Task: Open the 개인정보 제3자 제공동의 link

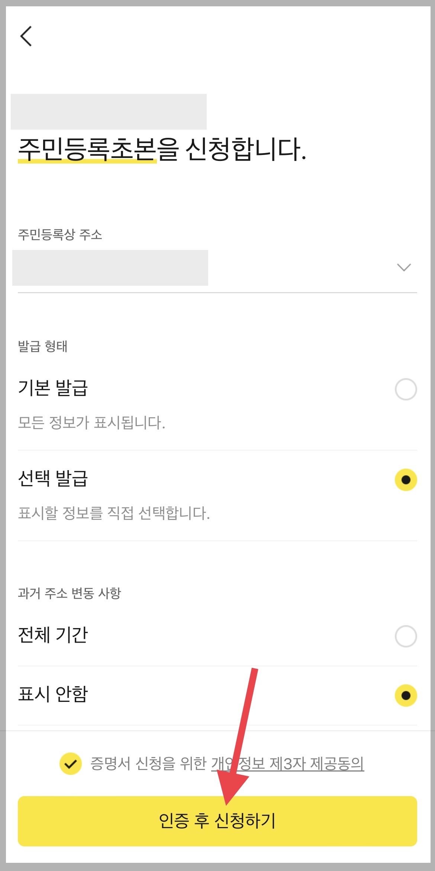Action: click(287, 764)
